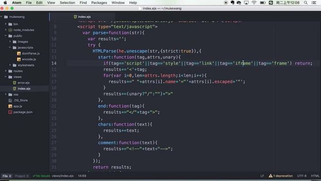Click the deprecation warning triangle icon
This screenshot has height=181, width=321.
click(271, 176)
